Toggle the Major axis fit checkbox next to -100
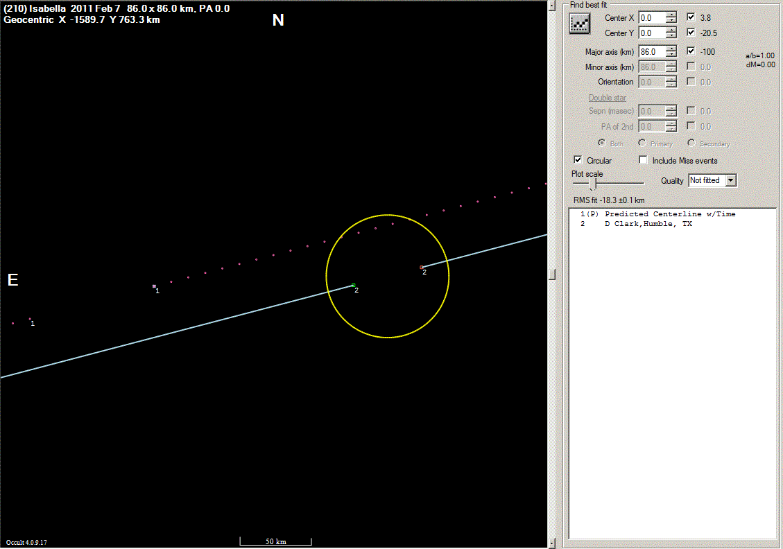 pyautogui.click(x=691, y=51)
